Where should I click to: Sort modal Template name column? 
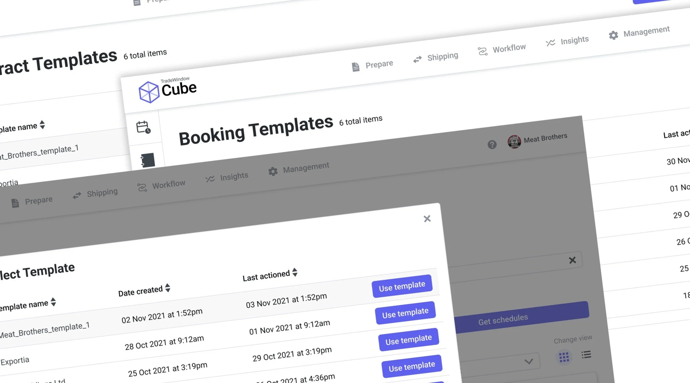click(x=53, y=302)
